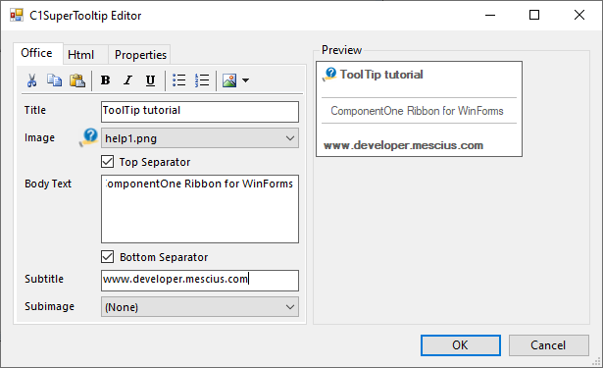Click the C1SuperTooltip Editor window icon
Screen dimensions: 603x368
coord(16,16)
